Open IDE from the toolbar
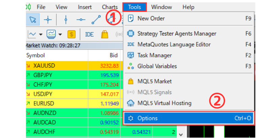The image size is (270, 140). (89, 34)
